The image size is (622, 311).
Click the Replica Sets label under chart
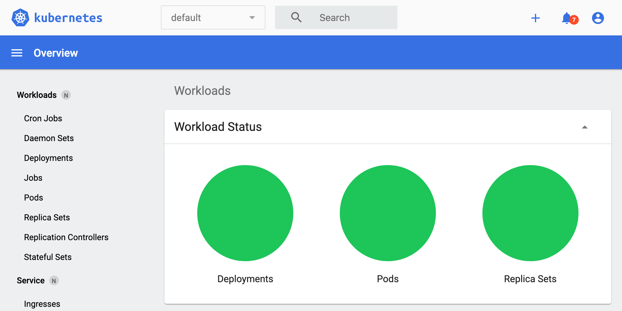click(530, 279)
